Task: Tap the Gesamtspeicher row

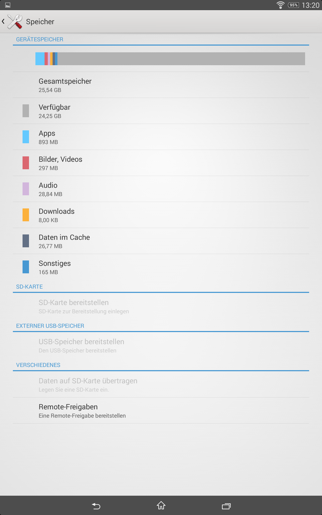Action: click(x=161, y=85)
